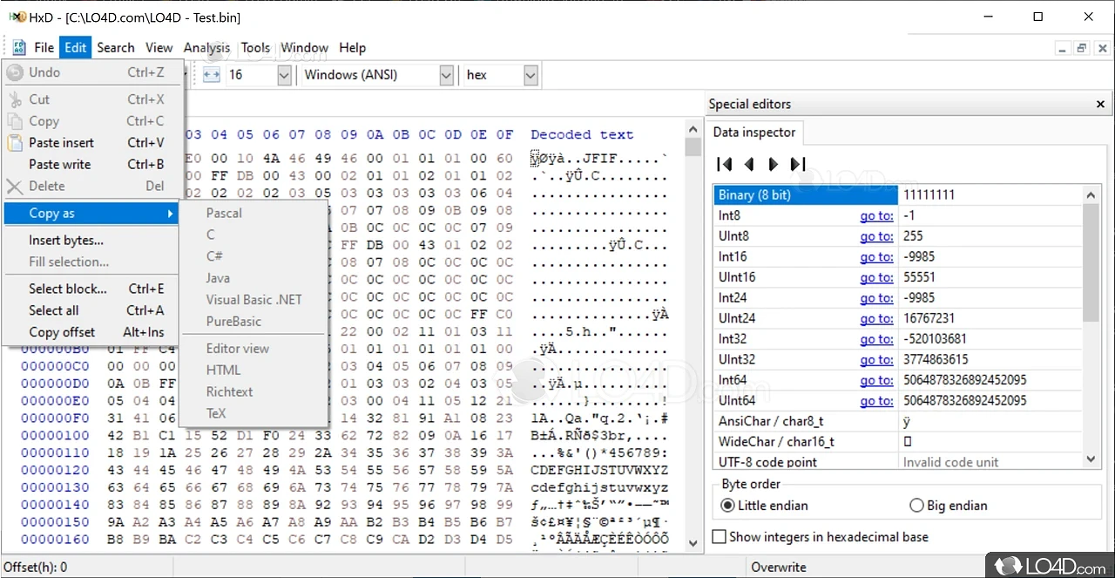The image size is (1115, 578).
Task: Expand the Copy as submenu arrow
Action: [x=171, y=214]
